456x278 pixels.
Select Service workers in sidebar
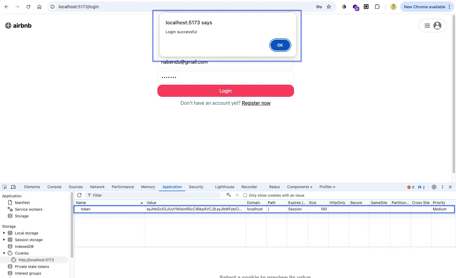(29, 209)
